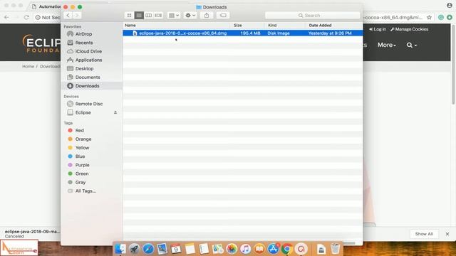
Task: Switch Finder to column view
Action: click(148, 16)
